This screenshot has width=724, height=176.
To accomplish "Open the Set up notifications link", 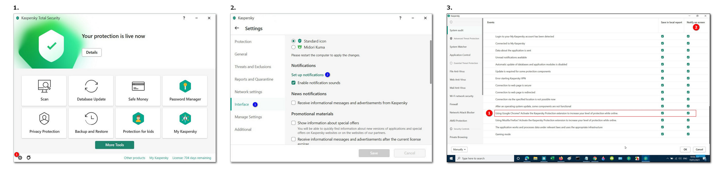I will pos(308,75).
